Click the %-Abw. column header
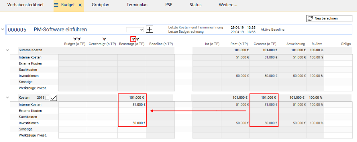The height and width of the screenshot is (142, 357). pos(317,44)
